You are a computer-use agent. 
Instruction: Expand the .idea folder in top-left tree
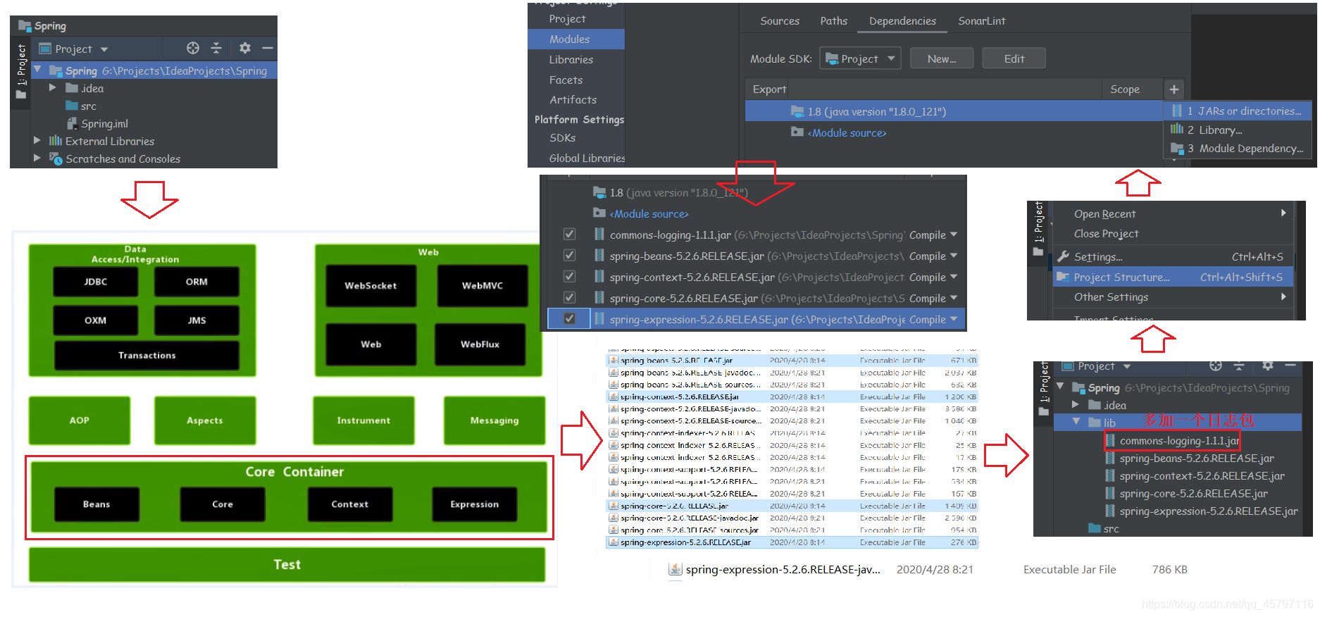[52, 88]
